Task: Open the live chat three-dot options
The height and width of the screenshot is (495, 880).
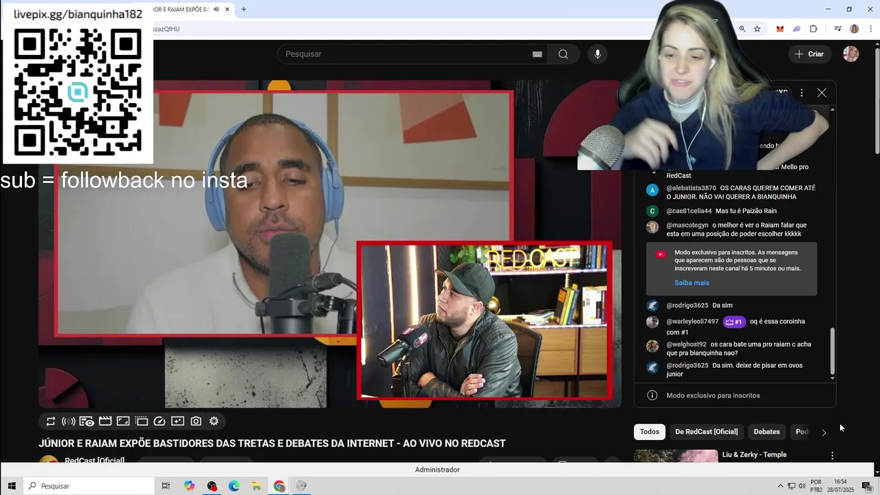Action: (x=801, y=93)
